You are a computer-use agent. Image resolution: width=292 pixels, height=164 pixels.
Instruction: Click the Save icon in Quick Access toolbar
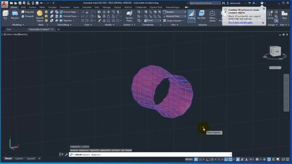pos(20,3)
